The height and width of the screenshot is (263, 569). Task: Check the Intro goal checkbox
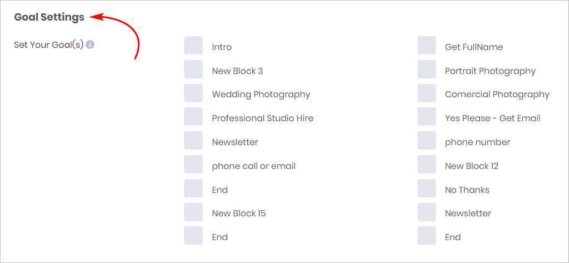pyautogui.click(x=193, y=45)
